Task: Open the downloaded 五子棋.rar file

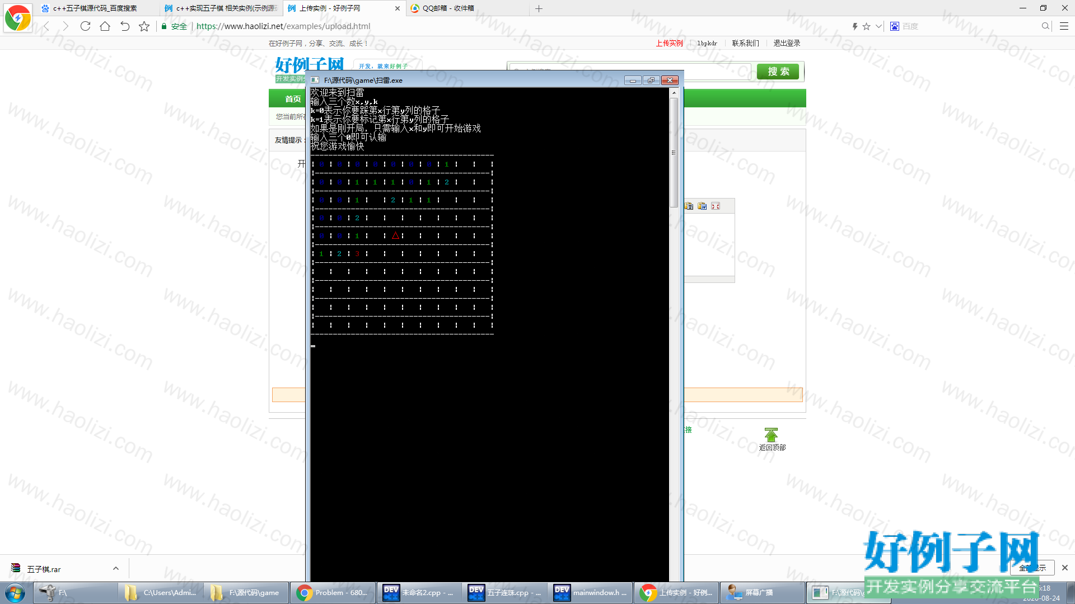Action: point(44,569)
